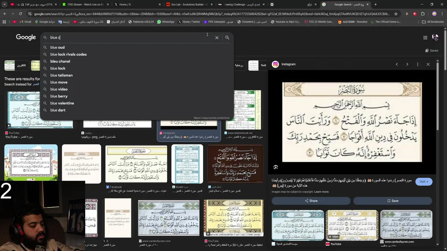Viewport: 447px width, 251px height.
Task: Open Chrome three-dot menu
Action: (442, 14)
